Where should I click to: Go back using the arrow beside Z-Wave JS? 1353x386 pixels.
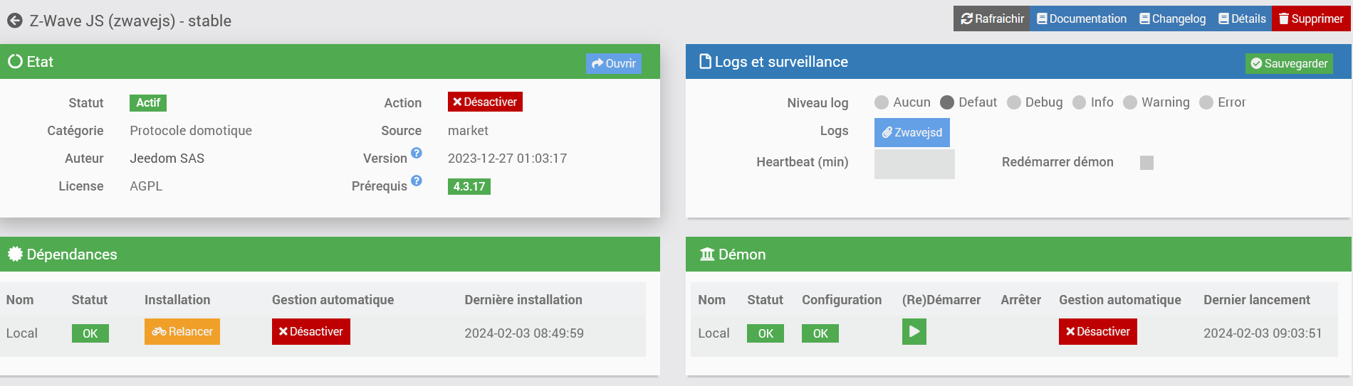(x=15, y=21)
